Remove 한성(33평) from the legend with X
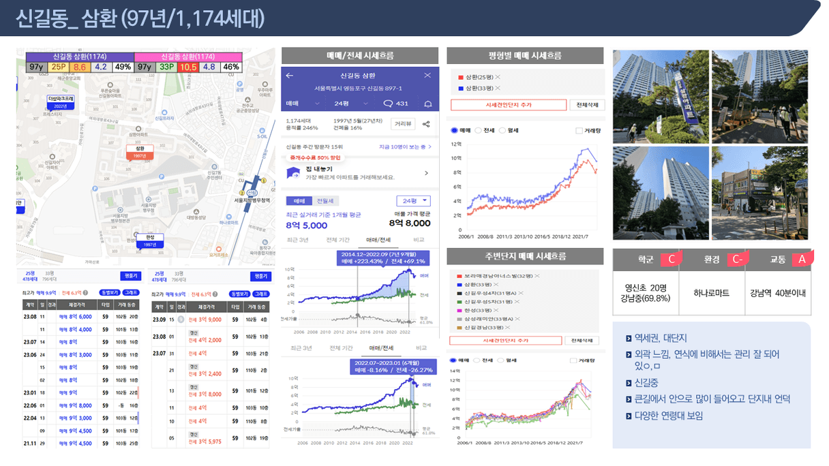The height and width of the screenshot is (466, 829). click(498, 310)
